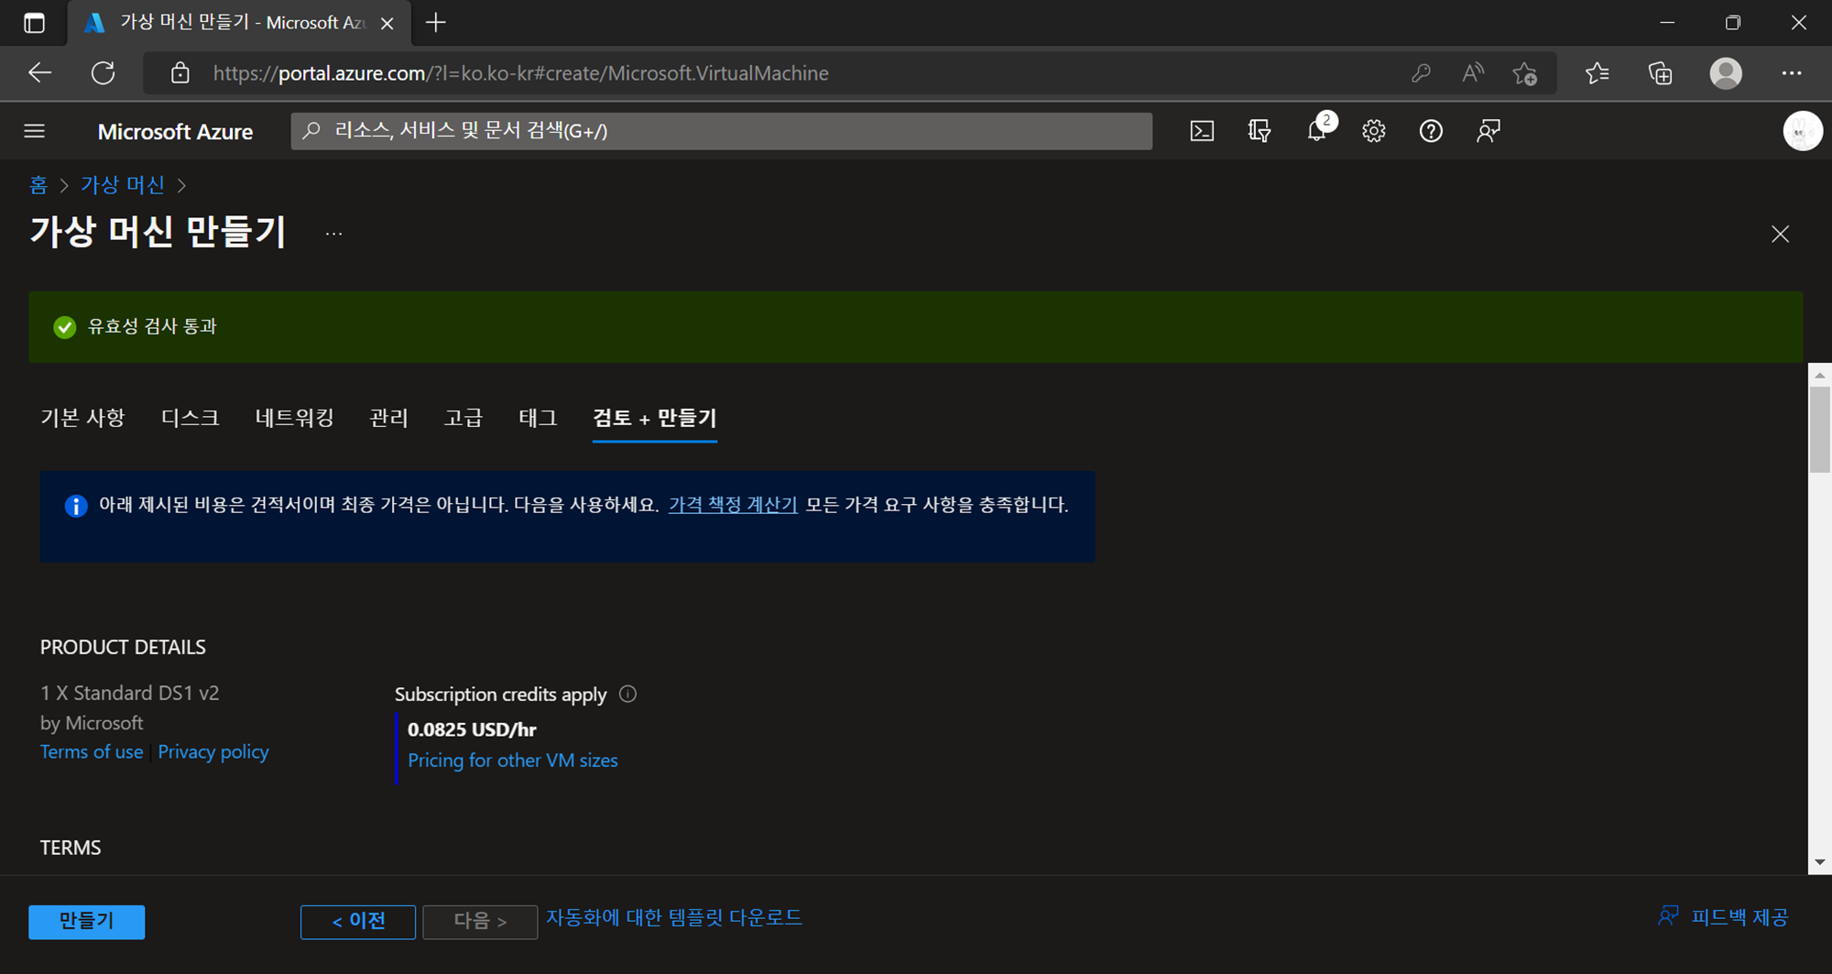Screen dimensions: 1832x974
Task: Click the scroll up arrow on the blade
Action: (1819, 375)
